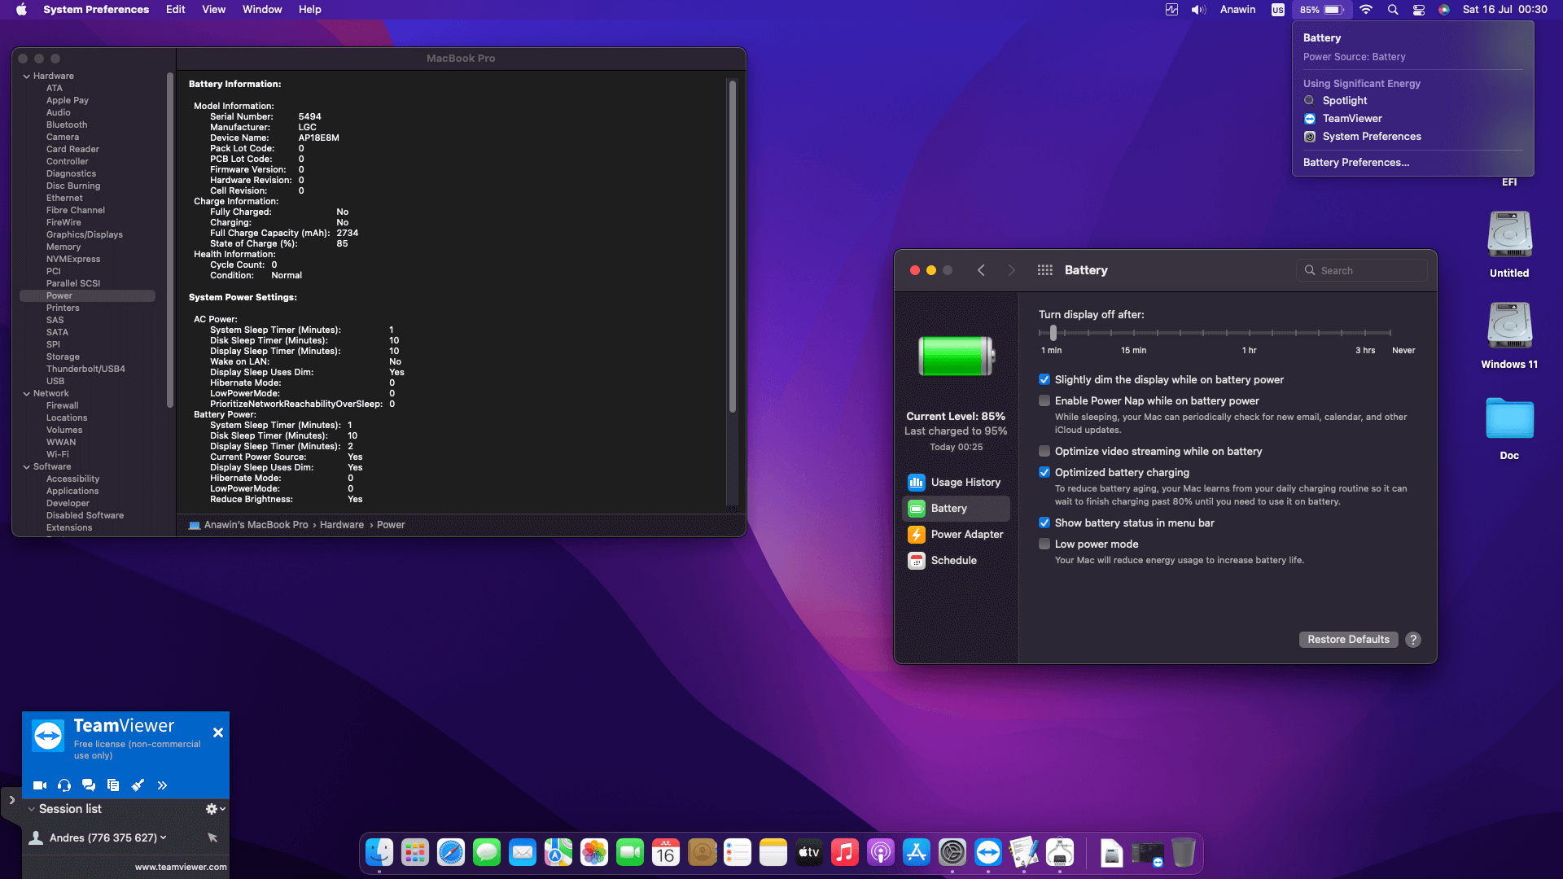The width and height of the screenshot is (1563, 879).
Task: Open TeamViewer session gear settings
Action: tap(215, 809)
